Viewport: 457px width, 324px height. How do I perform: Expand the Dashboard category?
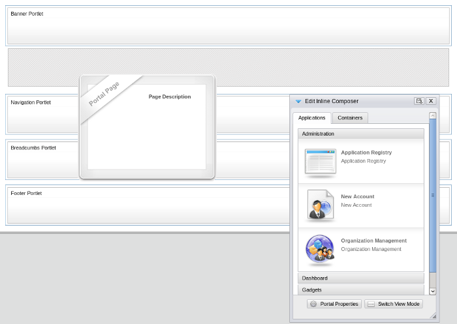point(360,278)
